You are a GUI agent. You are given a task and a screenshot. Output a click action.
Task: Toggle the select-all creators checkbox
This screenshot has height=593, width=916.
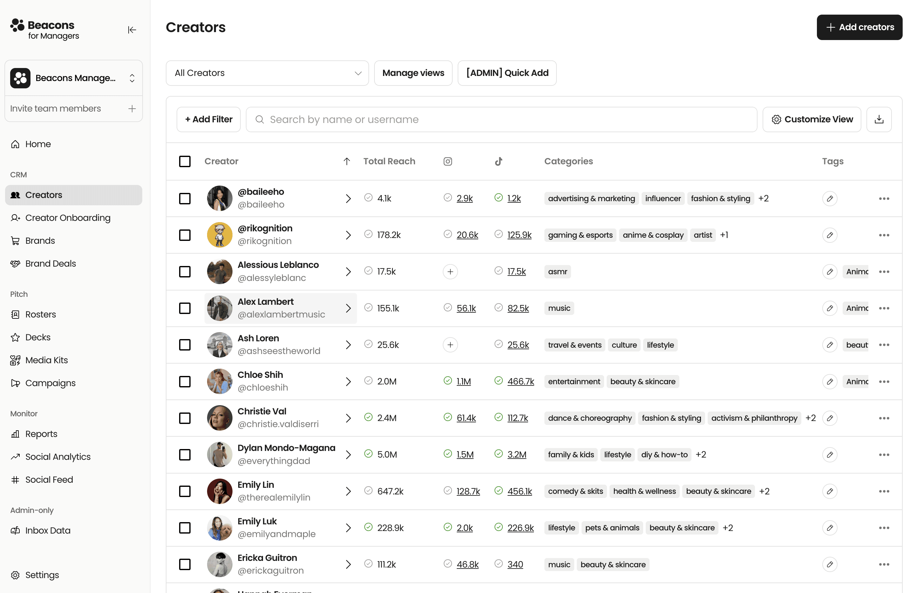point(185,161)
